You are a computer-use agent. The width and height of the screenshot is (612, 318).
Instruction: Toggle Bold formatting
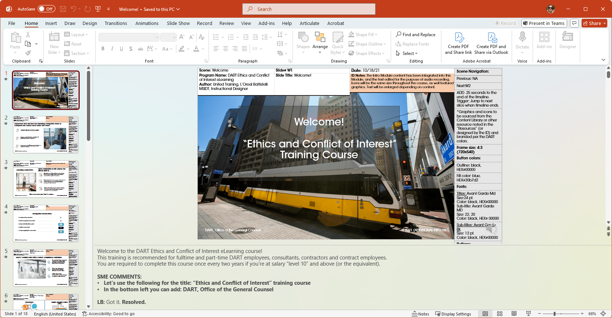(x=103, y=49)
